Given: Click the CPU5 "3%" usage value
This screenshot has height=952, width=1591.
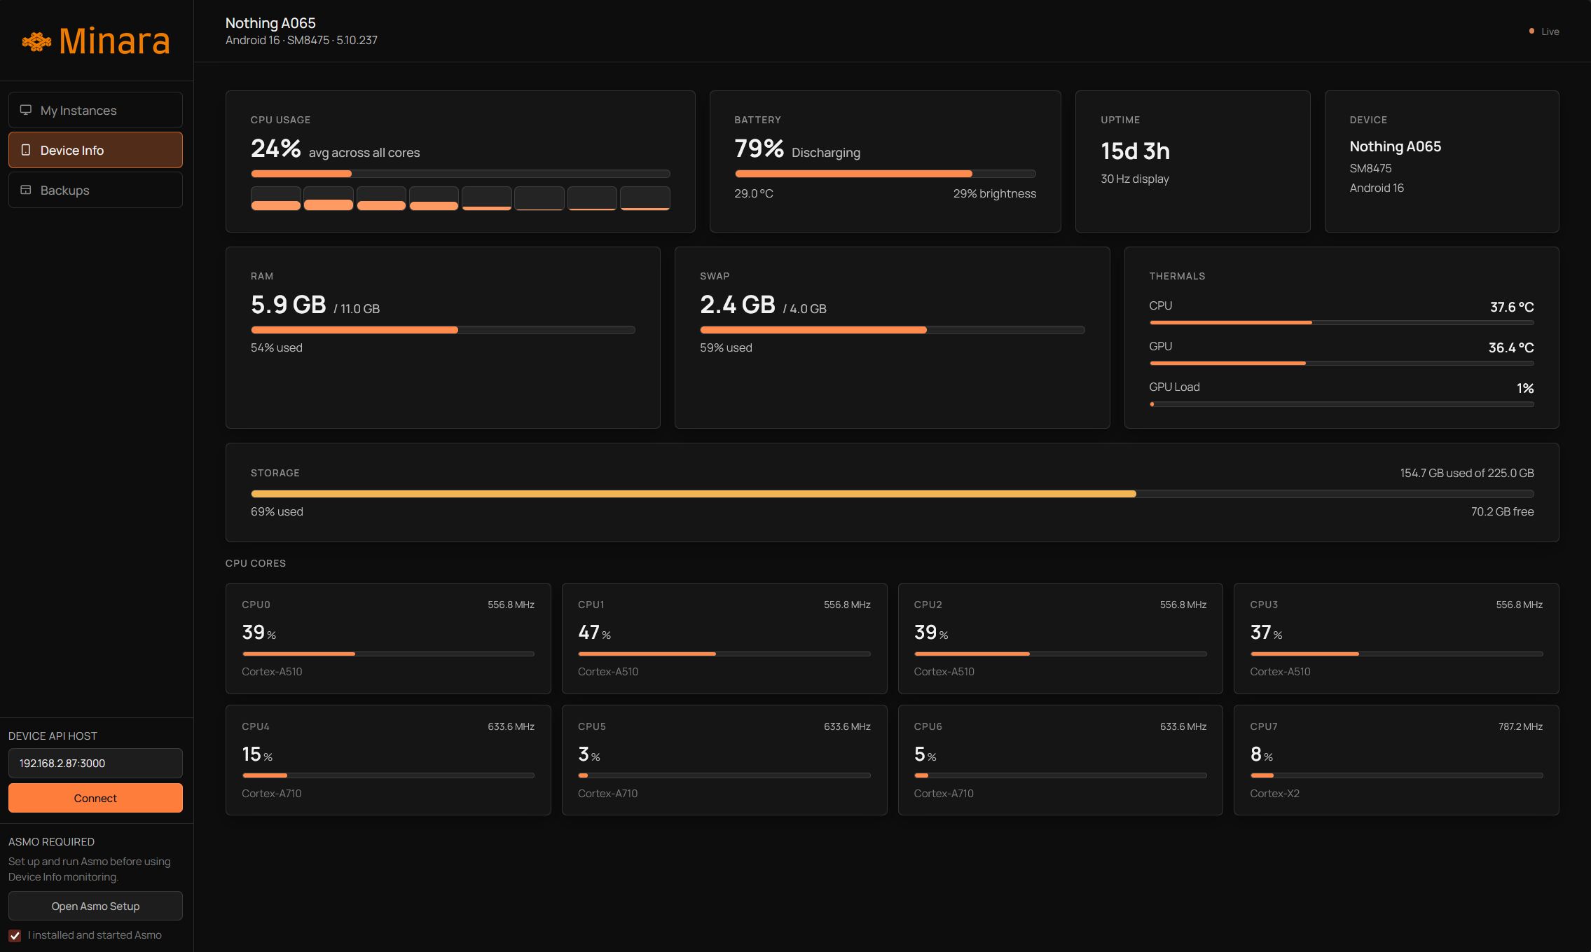Looking at the screenshot, I should (589, 754).
